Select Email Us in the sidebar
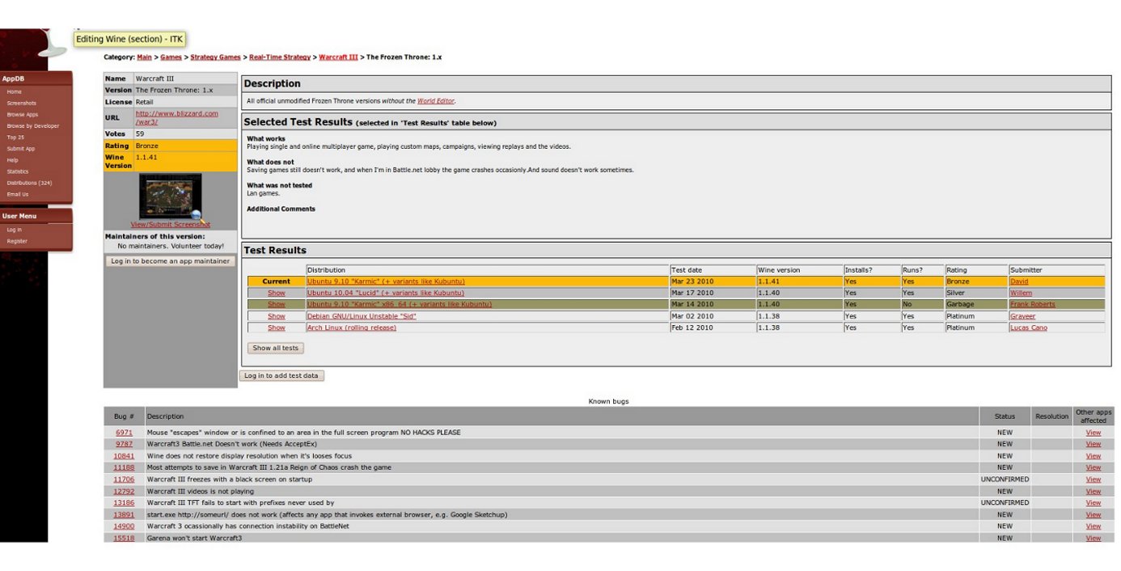Screen dimensions: 1121x571 [x=18, y=194]
